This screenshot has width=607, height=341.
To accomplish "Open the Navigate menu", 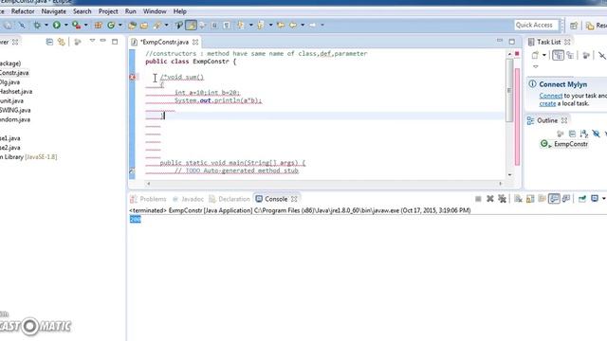I will coord(54,11).
